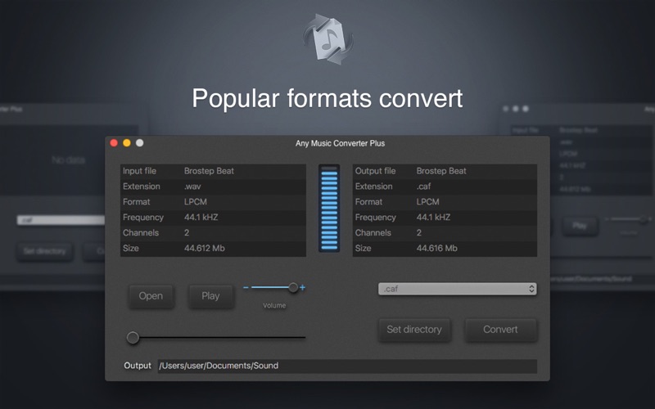
Task: Click the plus volume icon
Action: [x=302, y=288]
